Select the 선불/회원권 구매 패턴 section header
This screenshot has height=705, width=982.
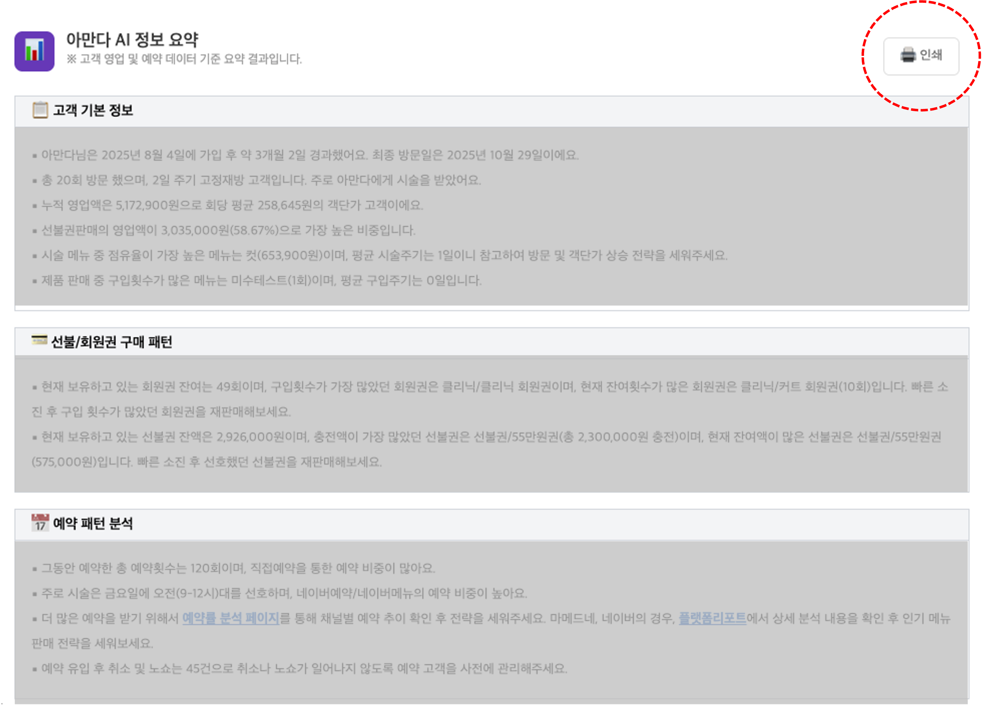click(112, 342)
